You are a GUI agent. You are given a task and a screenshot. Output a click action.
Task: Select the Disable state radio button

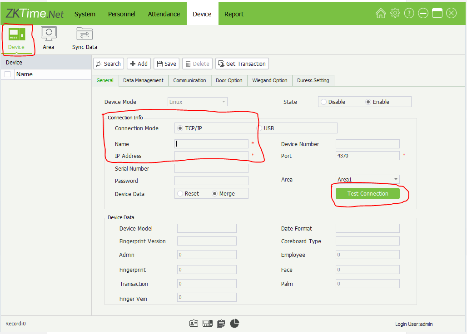(324, 102)
